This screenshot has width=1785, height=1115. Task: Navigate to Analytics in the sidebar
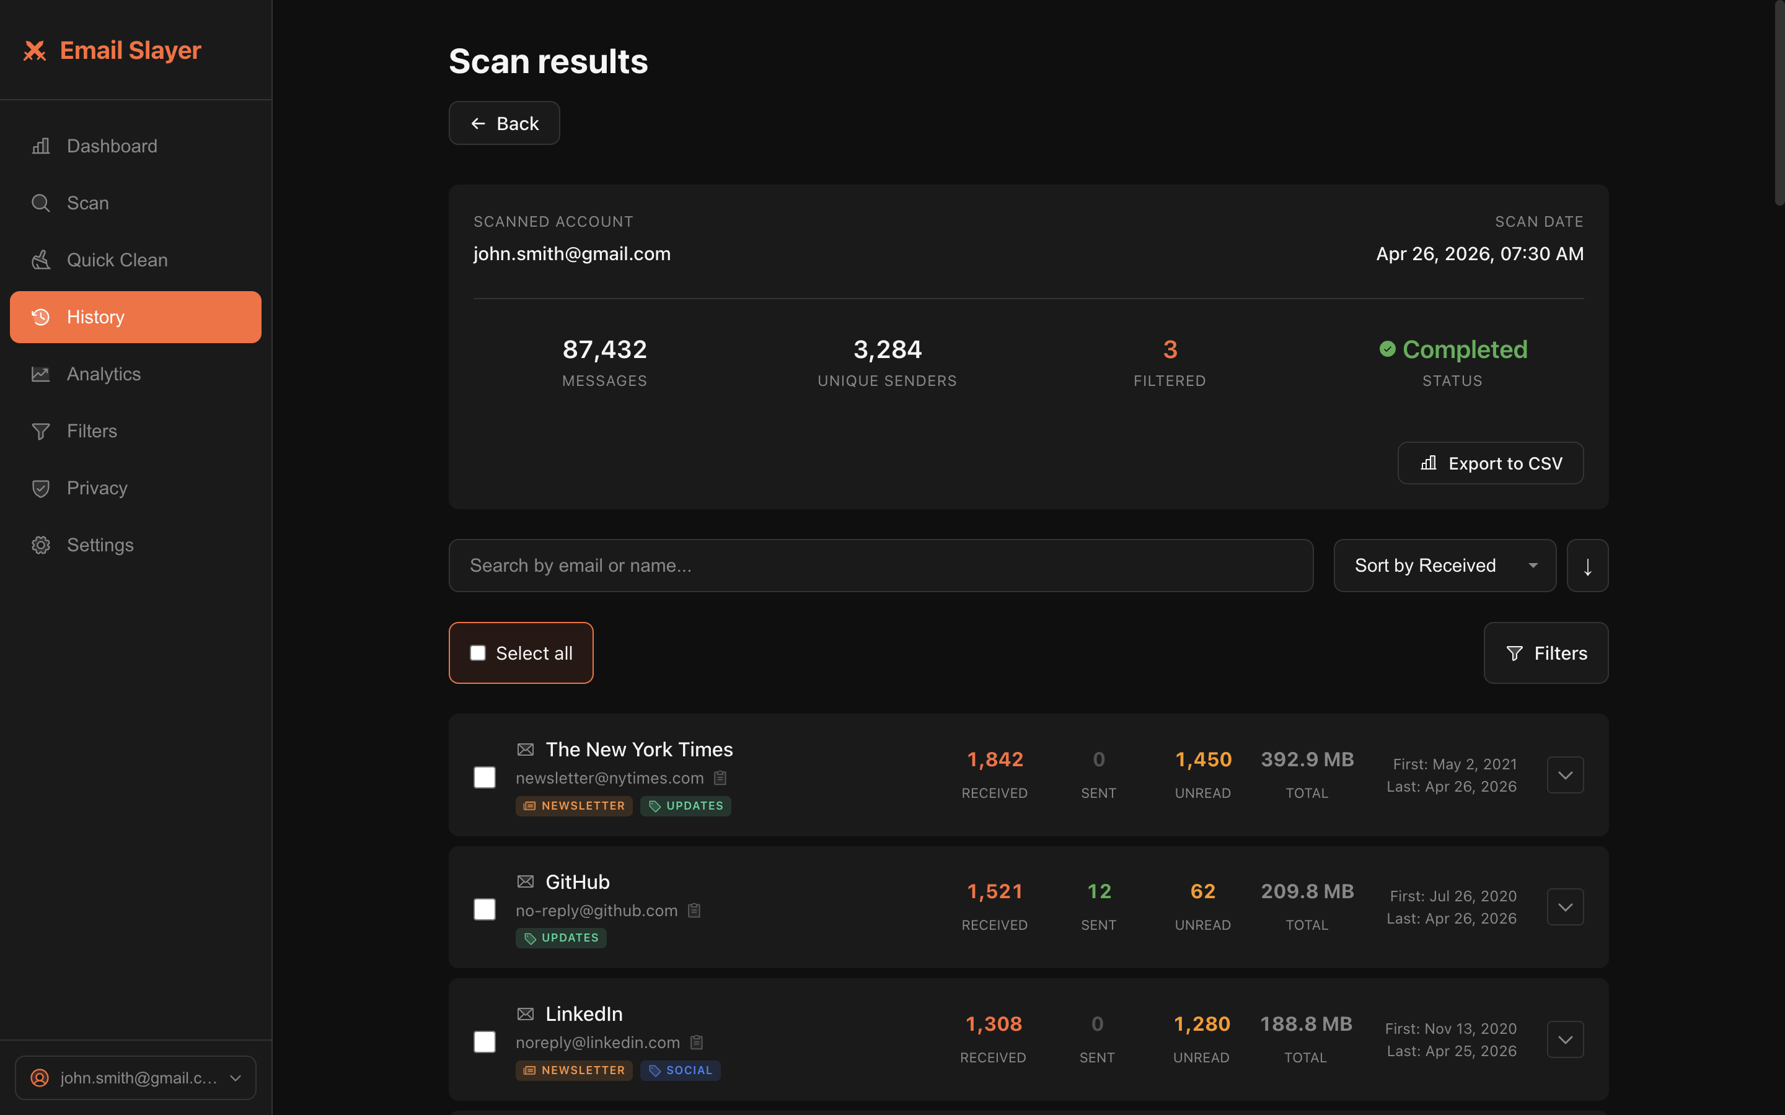(x=136, y=374)
